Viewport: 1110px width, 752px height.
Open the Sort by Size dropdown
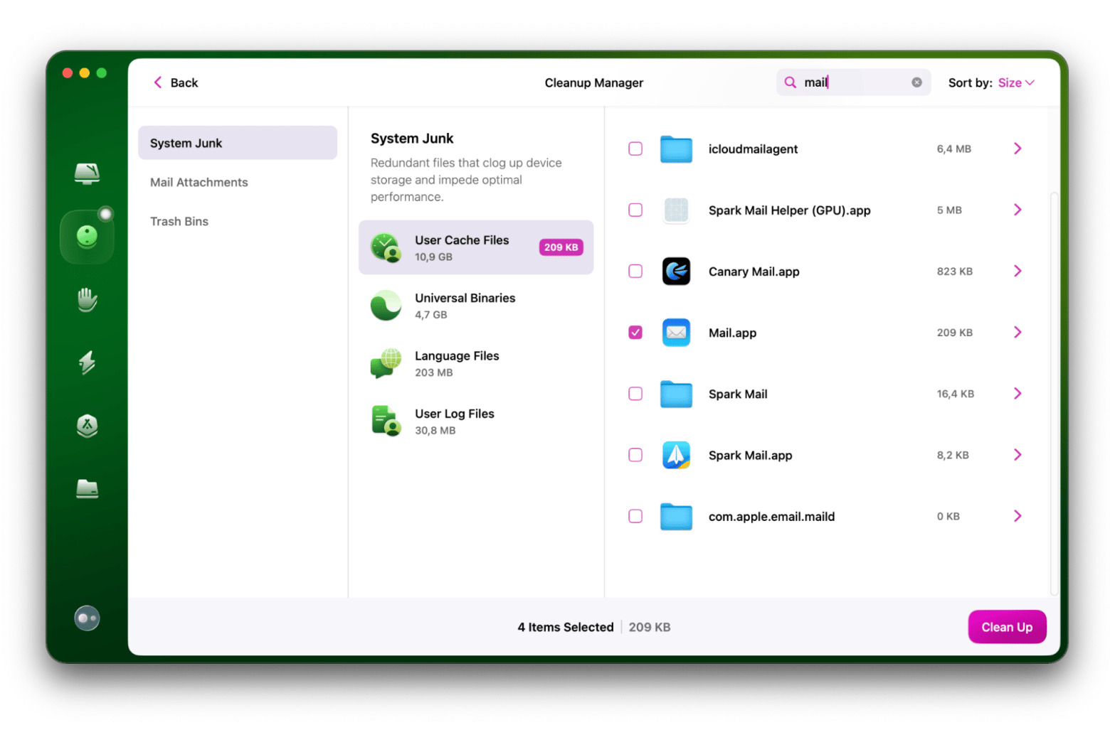coord(1015,82)
